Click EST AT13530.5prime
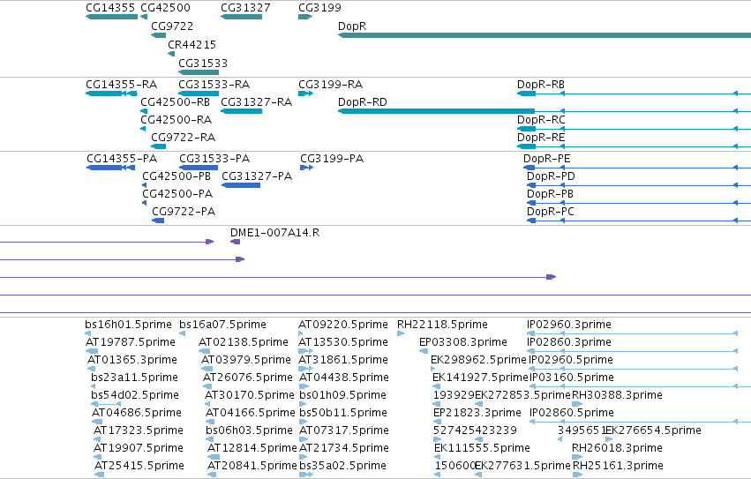Image resolution: width=751 pixels, height=479 pixels. (343, 342)
